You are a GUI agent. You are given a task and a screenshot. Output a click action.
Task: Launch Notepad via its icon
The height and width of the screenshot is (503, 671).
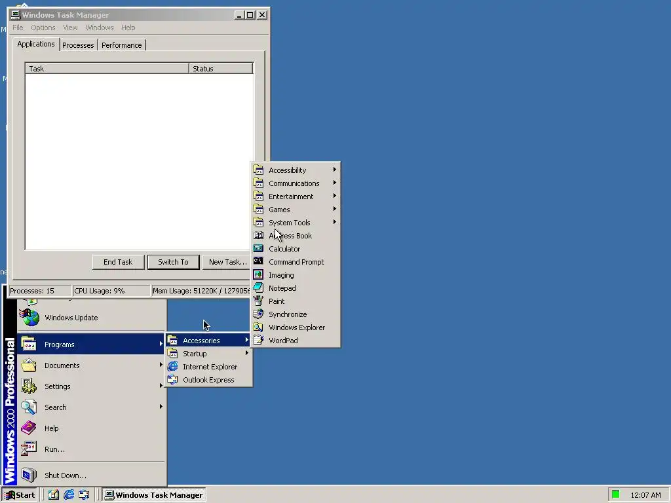258,288
